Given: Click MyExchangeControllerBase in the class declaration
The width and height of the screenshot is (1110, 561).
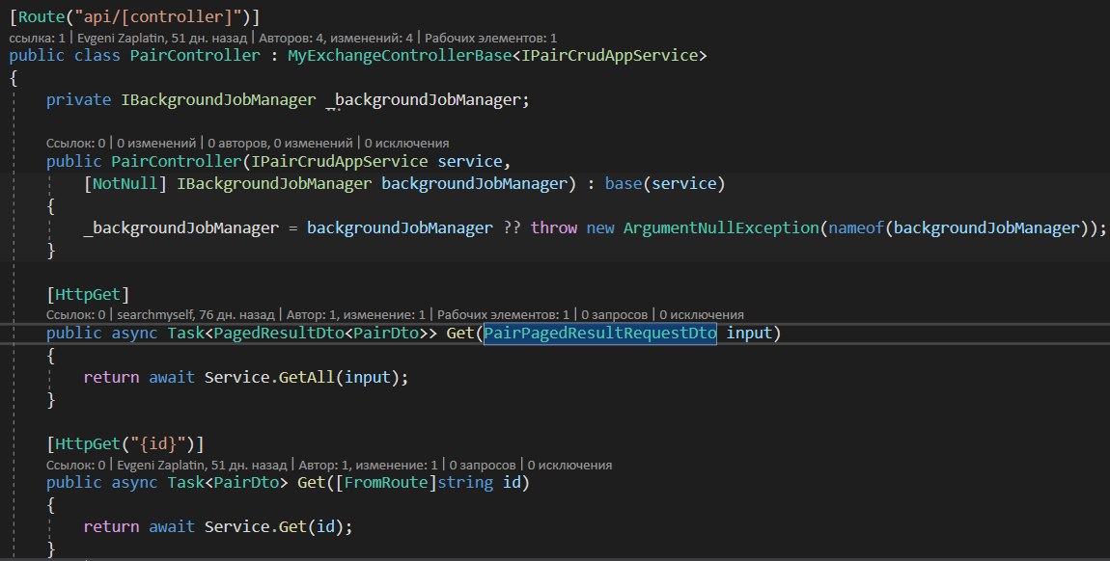Looking at the screenshot, I should (400, 56).
